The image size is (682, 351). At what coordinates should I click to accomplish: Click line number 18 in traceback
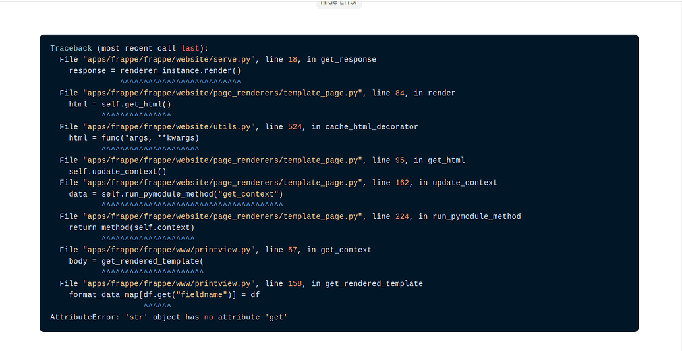[x=293, y=60]
